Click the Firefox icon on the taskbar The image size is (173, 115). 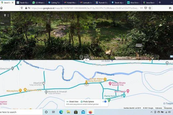coord(90,112)
